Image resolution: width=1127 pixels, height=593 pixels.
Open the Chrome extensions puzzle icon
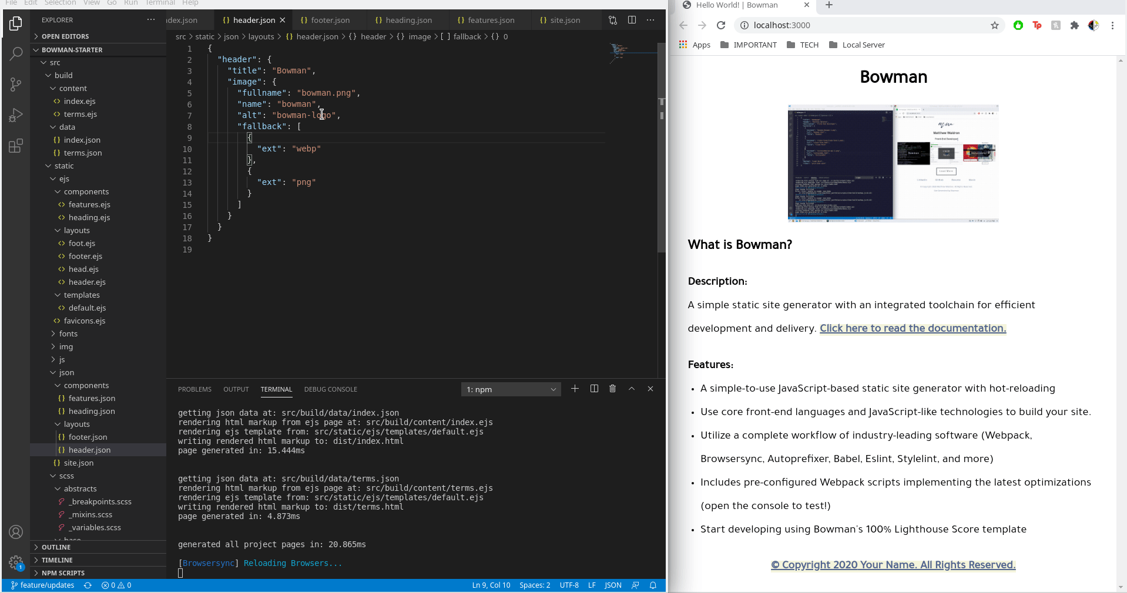(x=1075, y=25)
